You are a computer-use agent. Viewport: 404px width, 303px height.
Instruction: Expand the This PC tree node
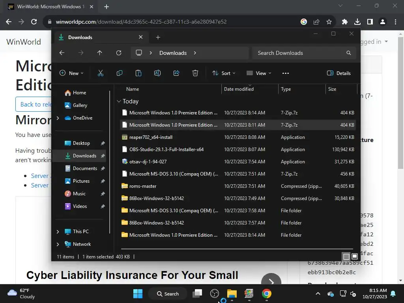(58, 232)
